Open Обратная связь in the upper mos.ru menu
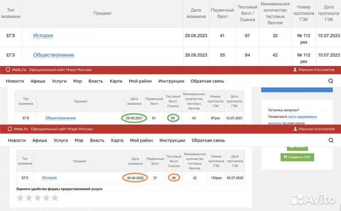341x211 pixels. [207, 81]
